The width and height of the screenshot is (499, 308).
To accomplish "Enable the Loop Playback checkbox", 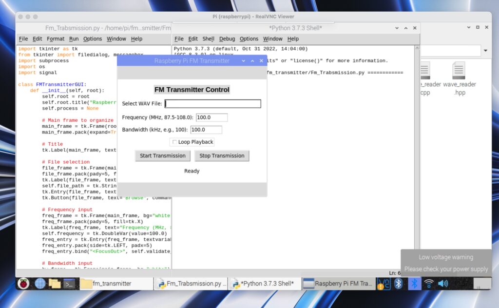I will pos(174,142).
